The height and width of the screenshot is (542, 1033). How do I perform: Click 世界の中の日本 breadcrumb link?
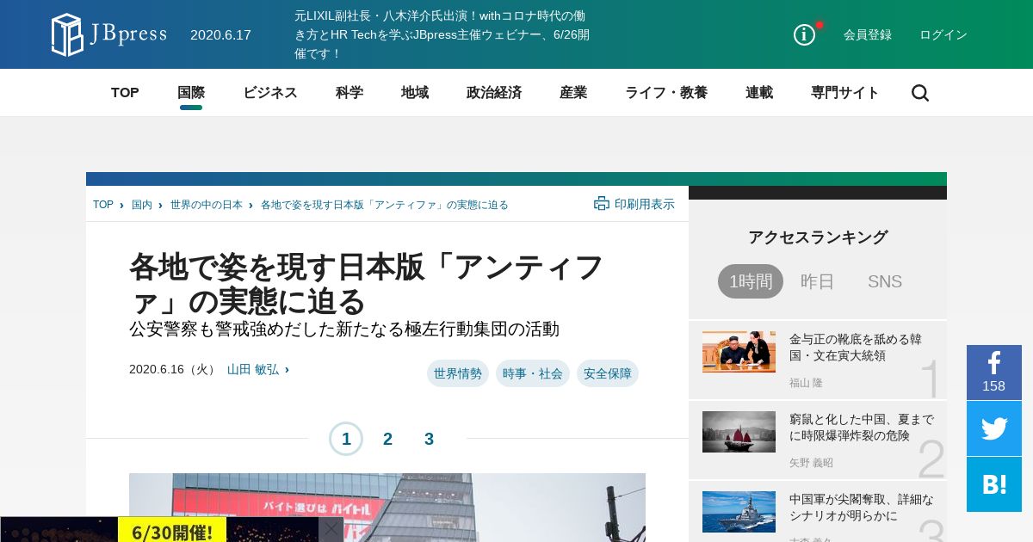coord(207,205)
